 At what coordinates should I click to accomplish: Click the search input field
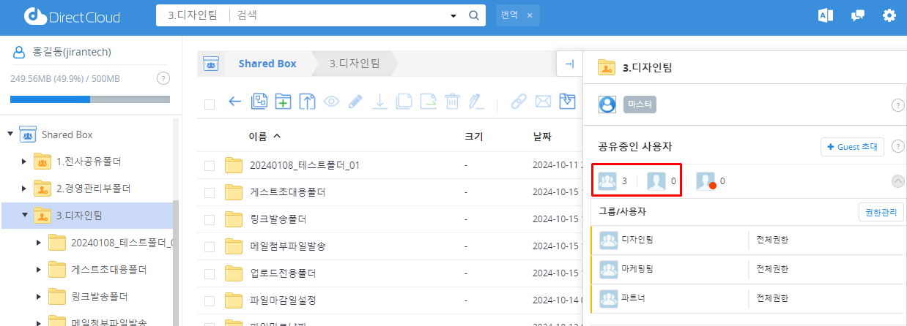click(337, 15)
